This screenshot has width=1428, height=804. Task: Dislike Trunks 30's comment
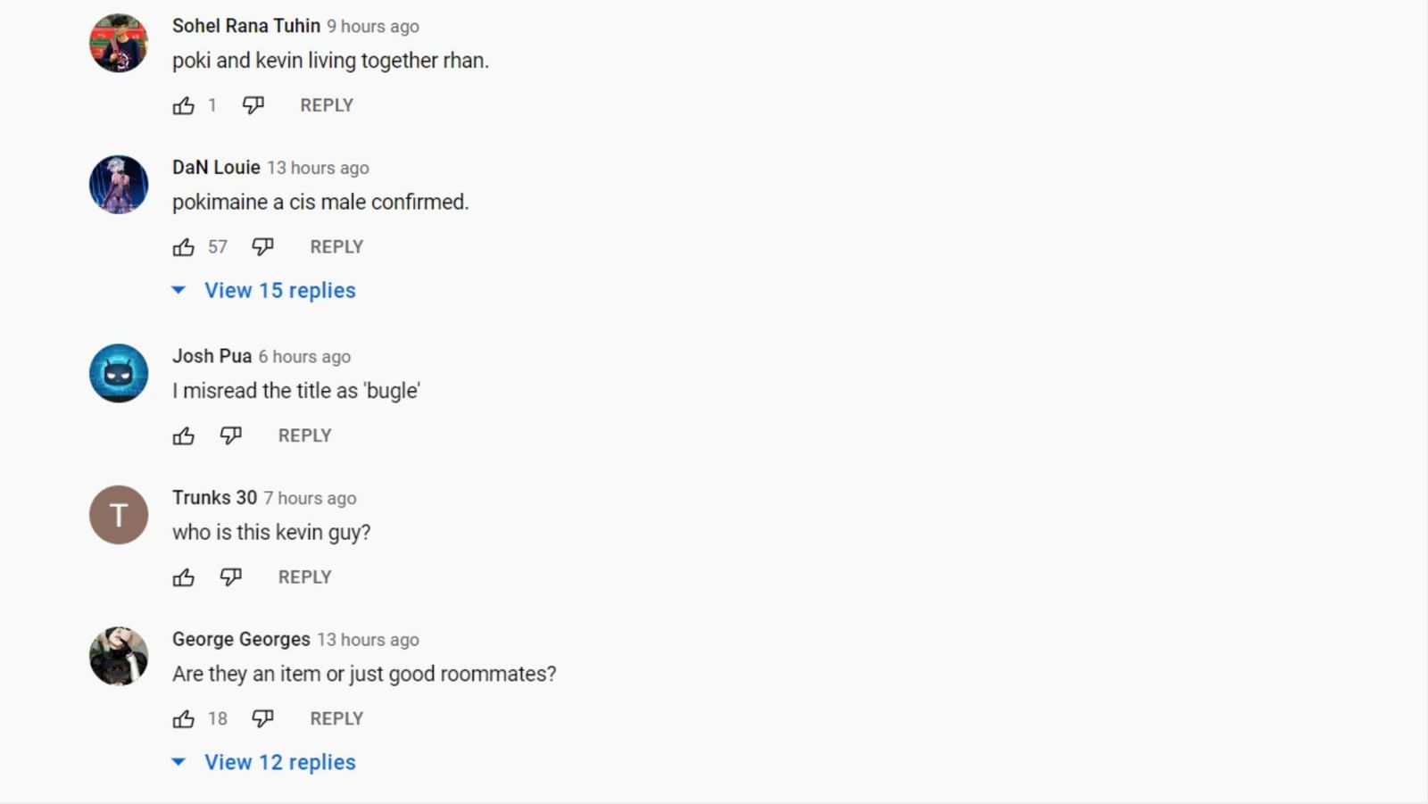pyautogui.click(x=231, y=577)
